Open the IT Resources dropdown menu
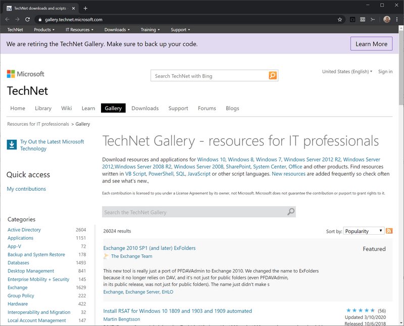Viewport: 404px width, 326px height. [x=79, y=30]
